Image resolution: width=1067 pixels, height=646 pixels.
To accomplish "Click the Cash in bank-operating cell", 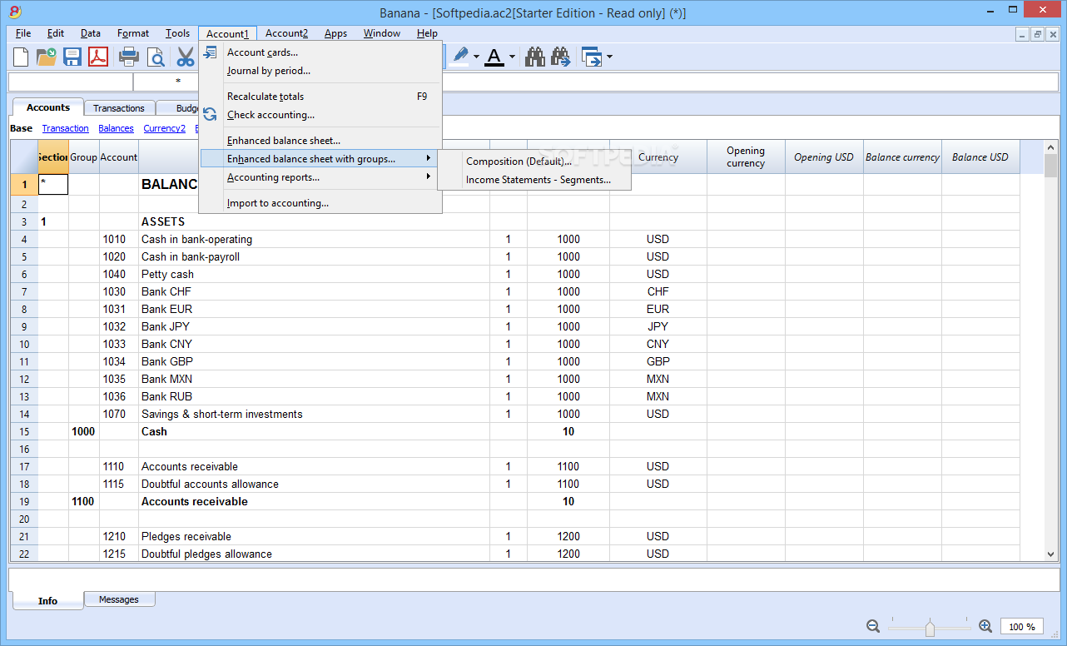I will (x=314, y=239).
